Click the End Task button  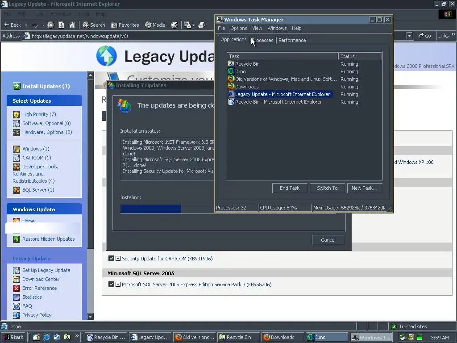(x=290, y=188)
